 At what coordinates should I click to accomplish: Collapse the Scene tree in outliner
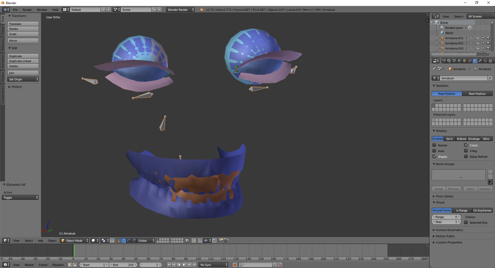pos(432,22)
